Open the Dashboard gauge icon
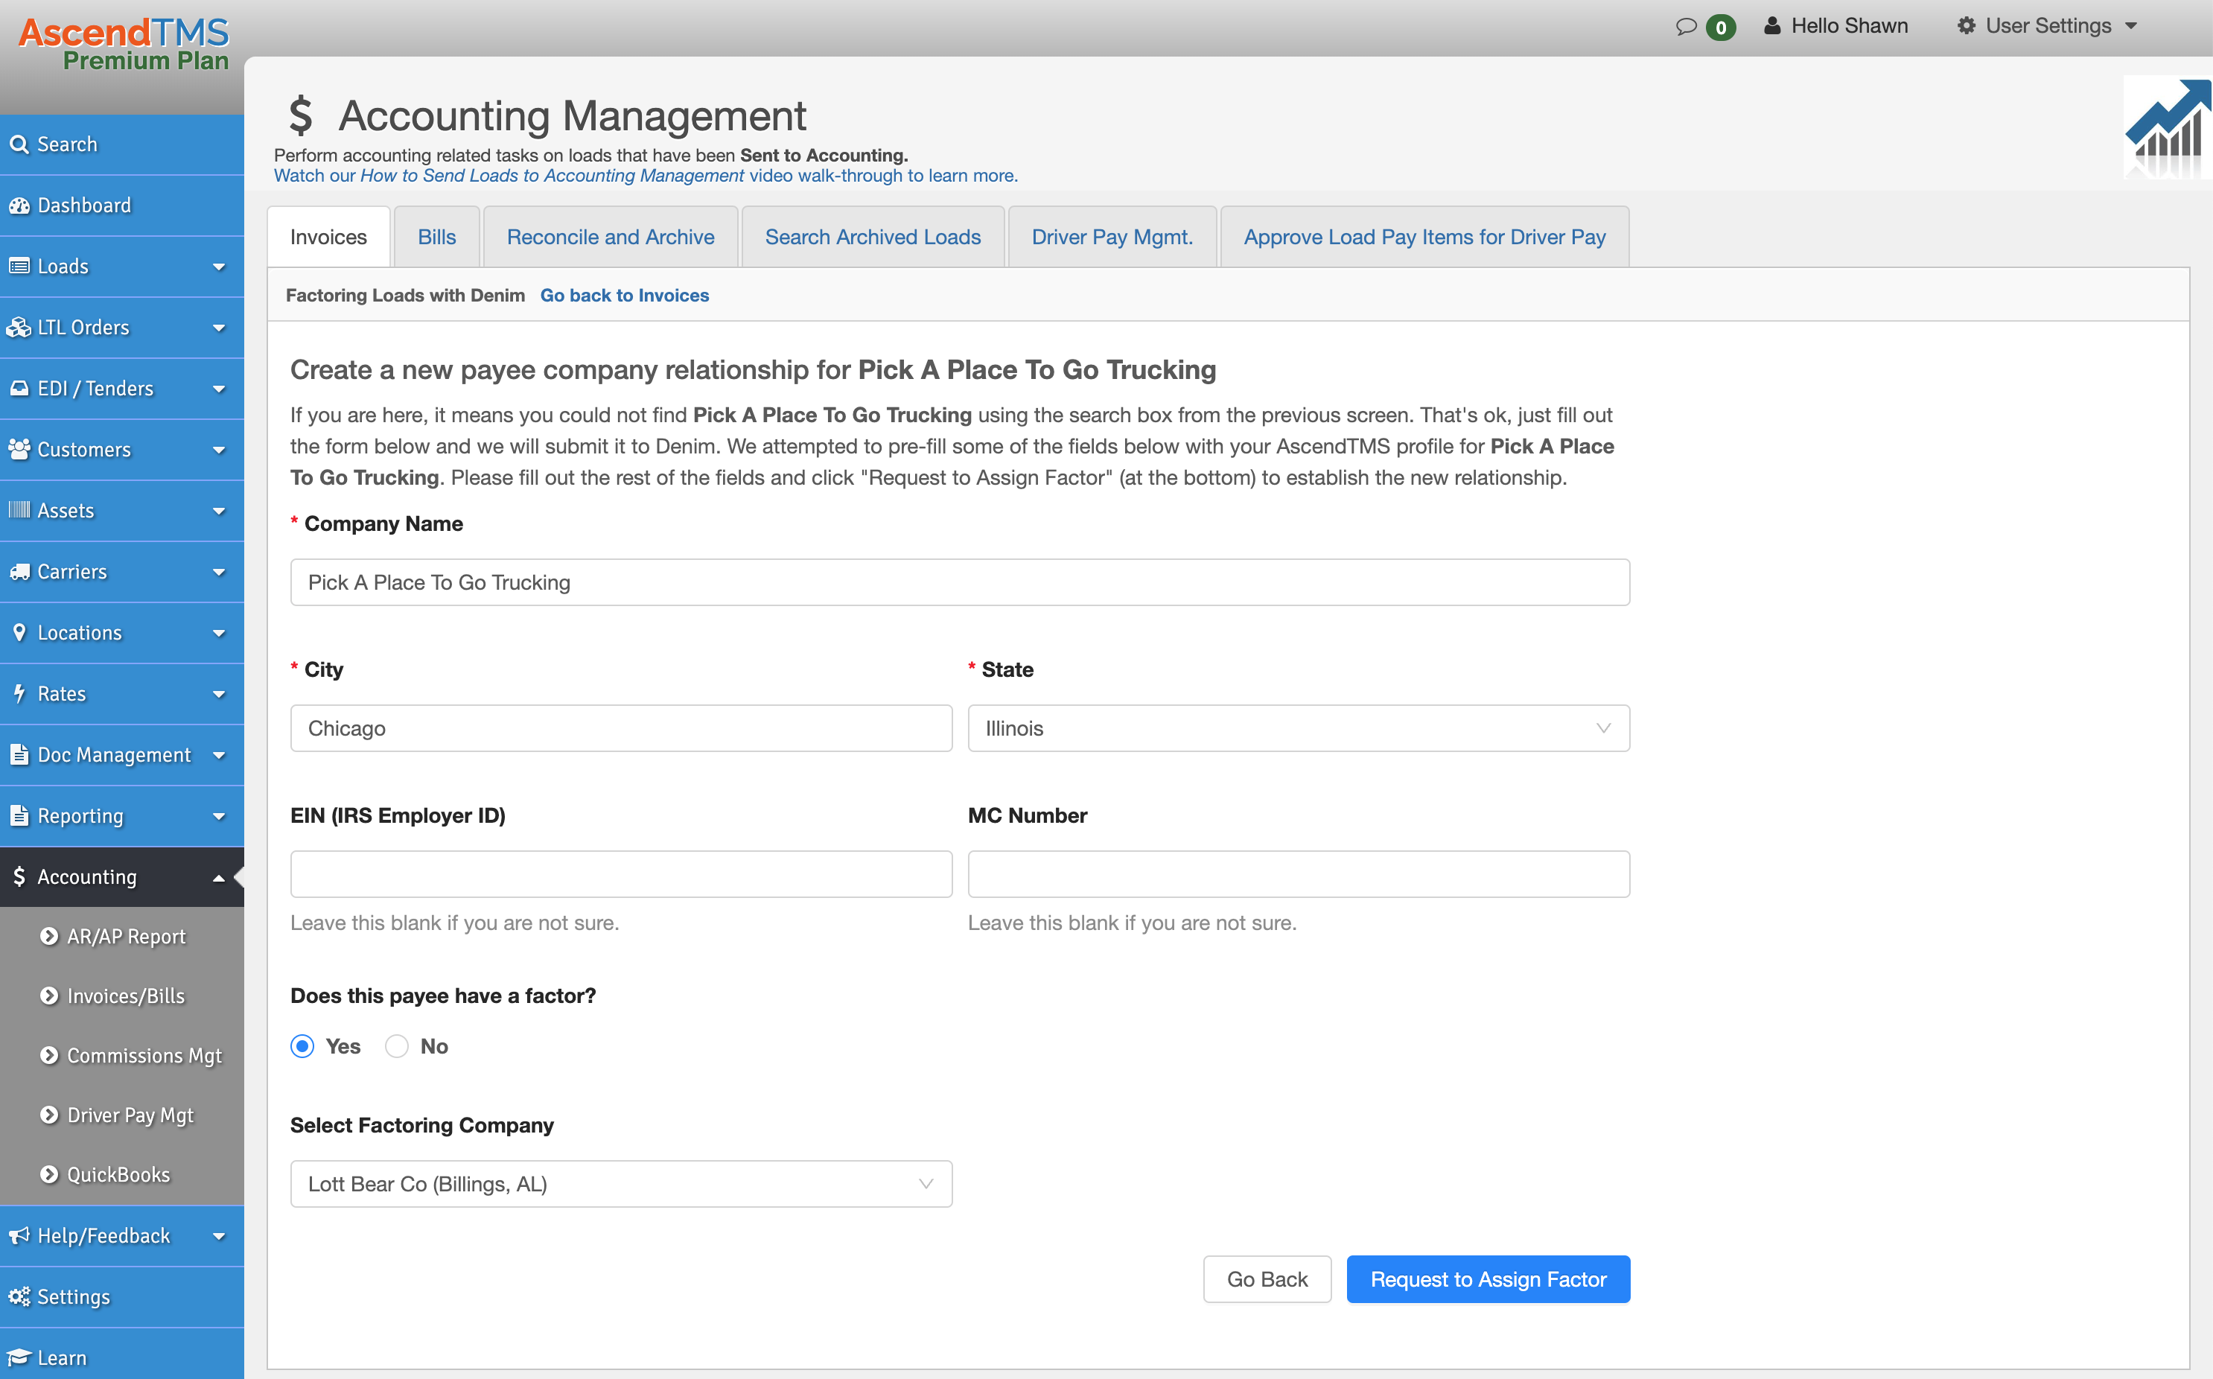 click(x=19, y=206)
